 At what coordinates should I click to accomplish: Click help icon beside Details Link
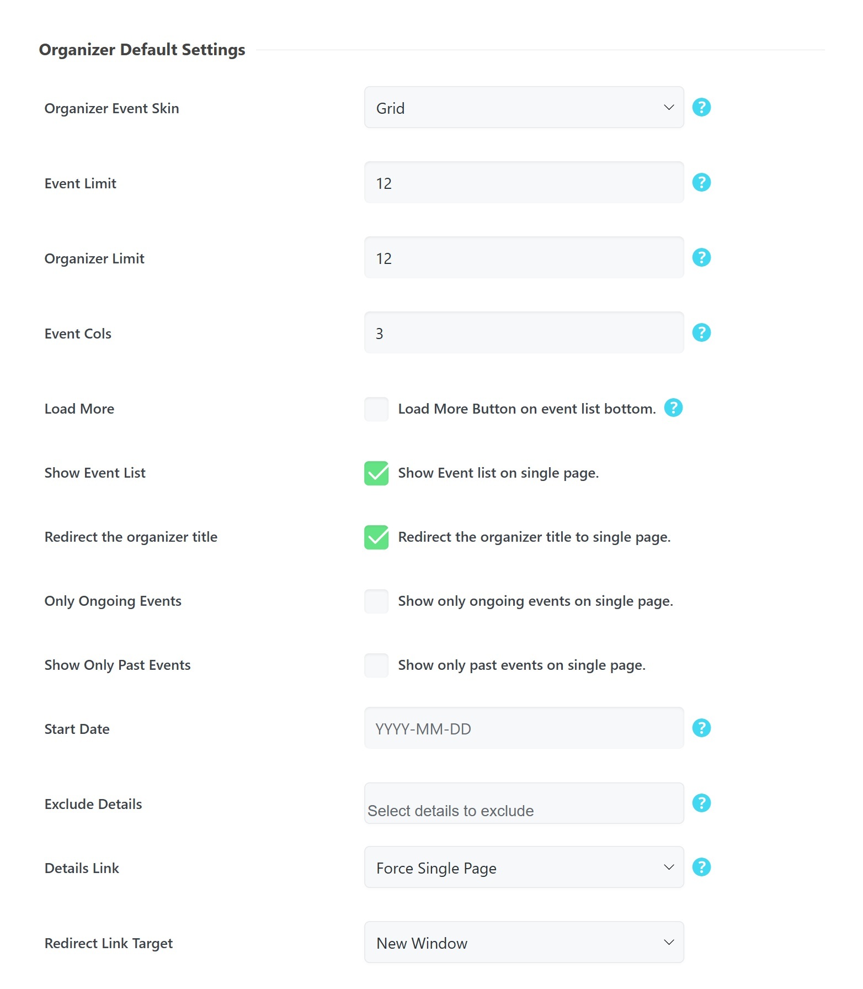(701, 867)
